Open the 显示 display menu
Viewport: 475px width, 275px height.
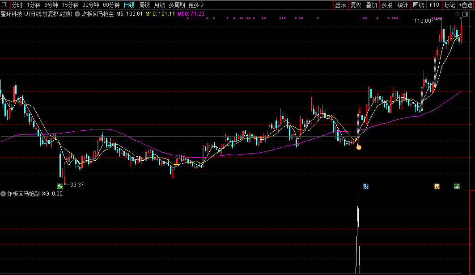click(x=340, y=5)
